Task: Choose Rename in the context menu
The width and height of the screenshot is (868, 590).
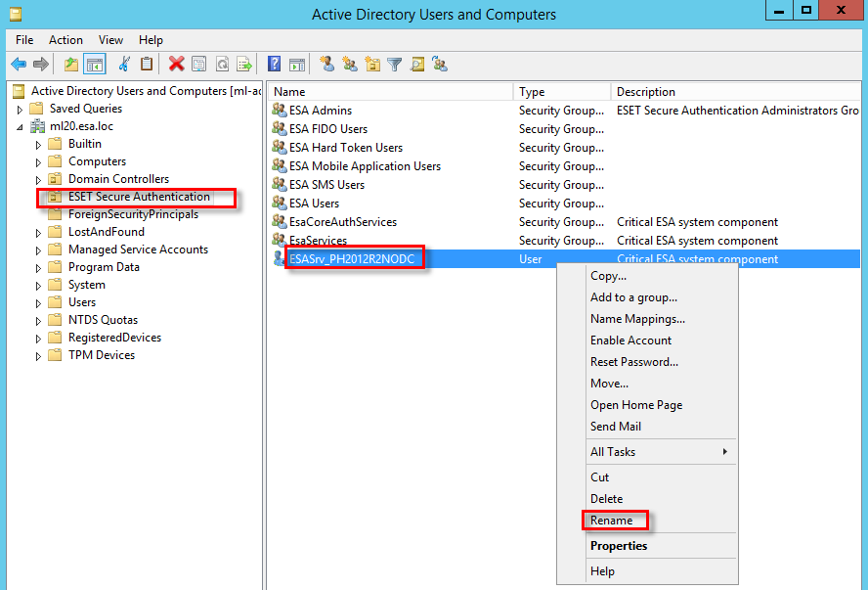Action: coord(612,521)
